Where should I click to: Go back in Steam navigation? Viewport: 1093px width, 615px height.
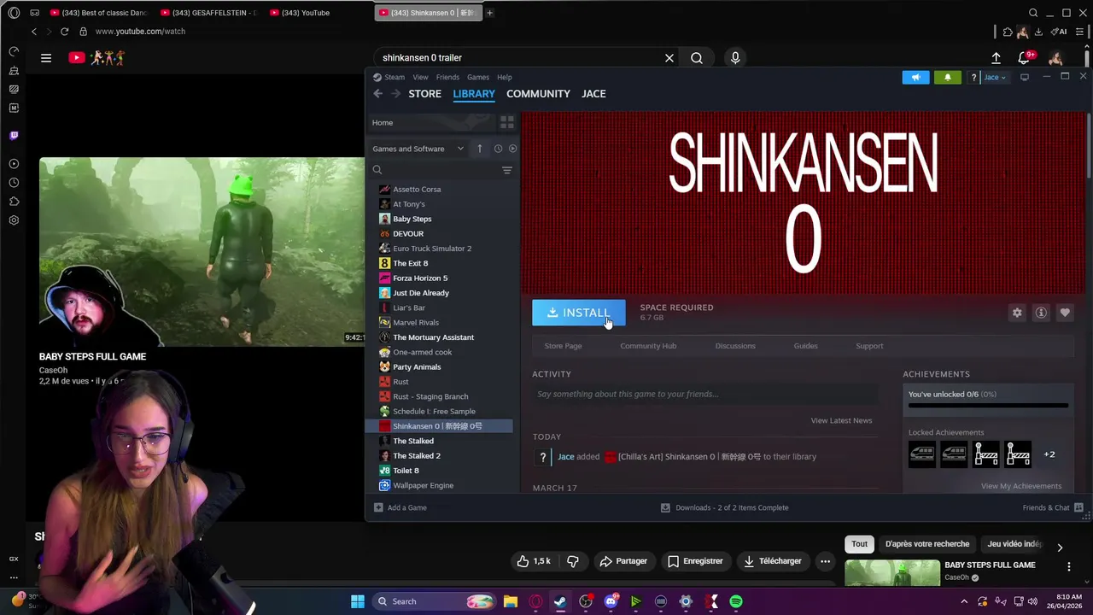click(377, 94)
